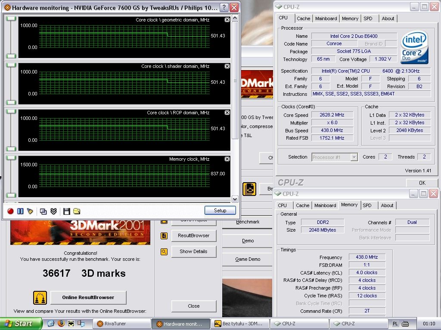Switch to the Bez tytułu 3DMark taskbar button
The width and height of the screenshot is (441, 330).
pyautogui.click(x=239, y=324)
